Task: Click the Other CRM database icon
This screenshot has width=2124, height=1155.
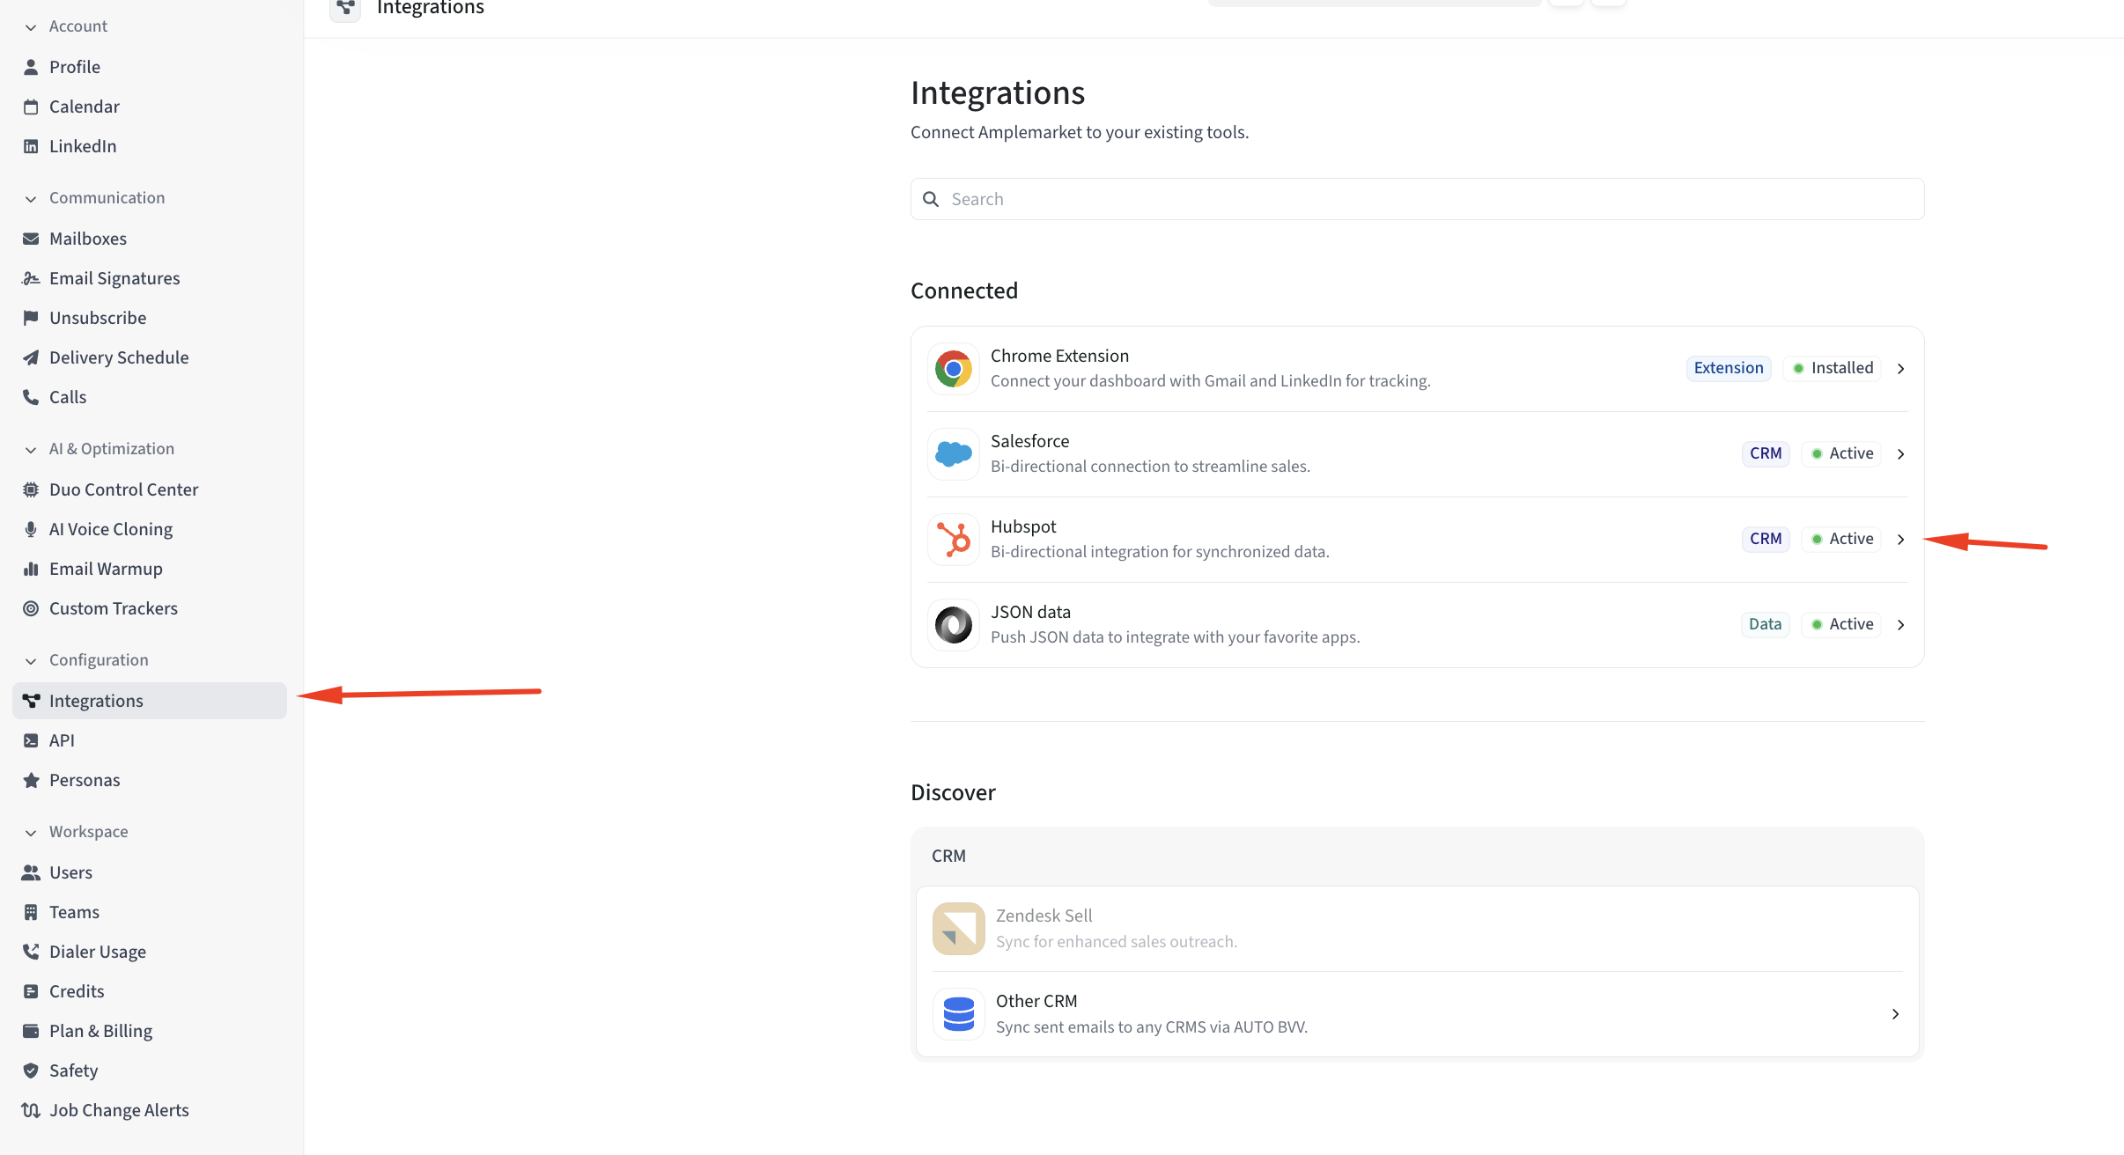Action: tap(958, 1014)
